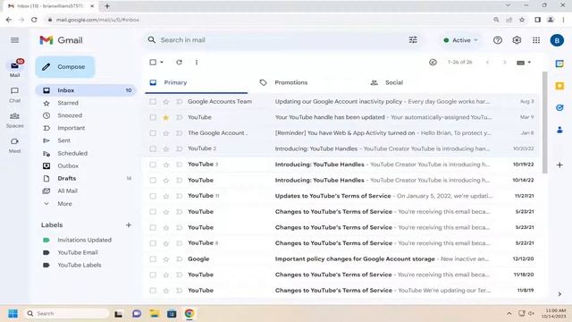Get add-ons with the plus icon
Screen dimensions: 572x322
(x=559, y=165)
